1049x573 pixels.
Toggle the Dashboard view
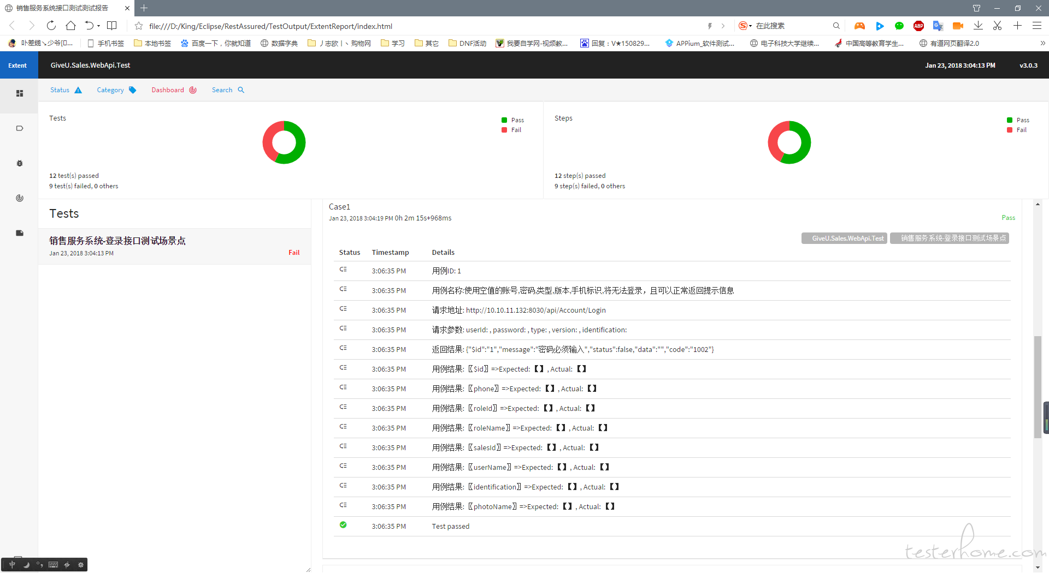pyautogui.click(x=174, y=90)
